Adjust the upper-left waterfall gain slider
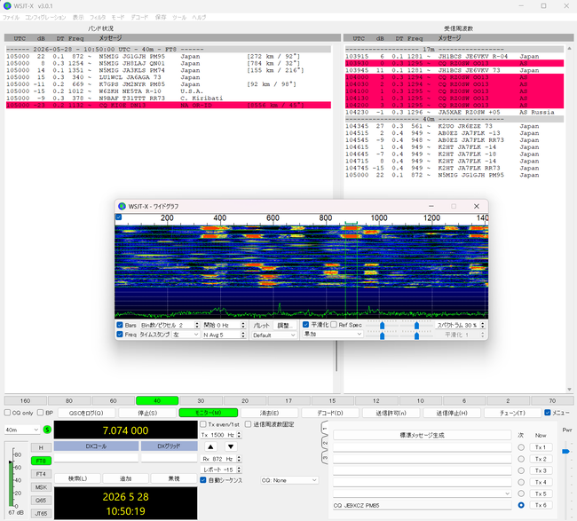Viewport: 577px width, 521px height. 383,326
